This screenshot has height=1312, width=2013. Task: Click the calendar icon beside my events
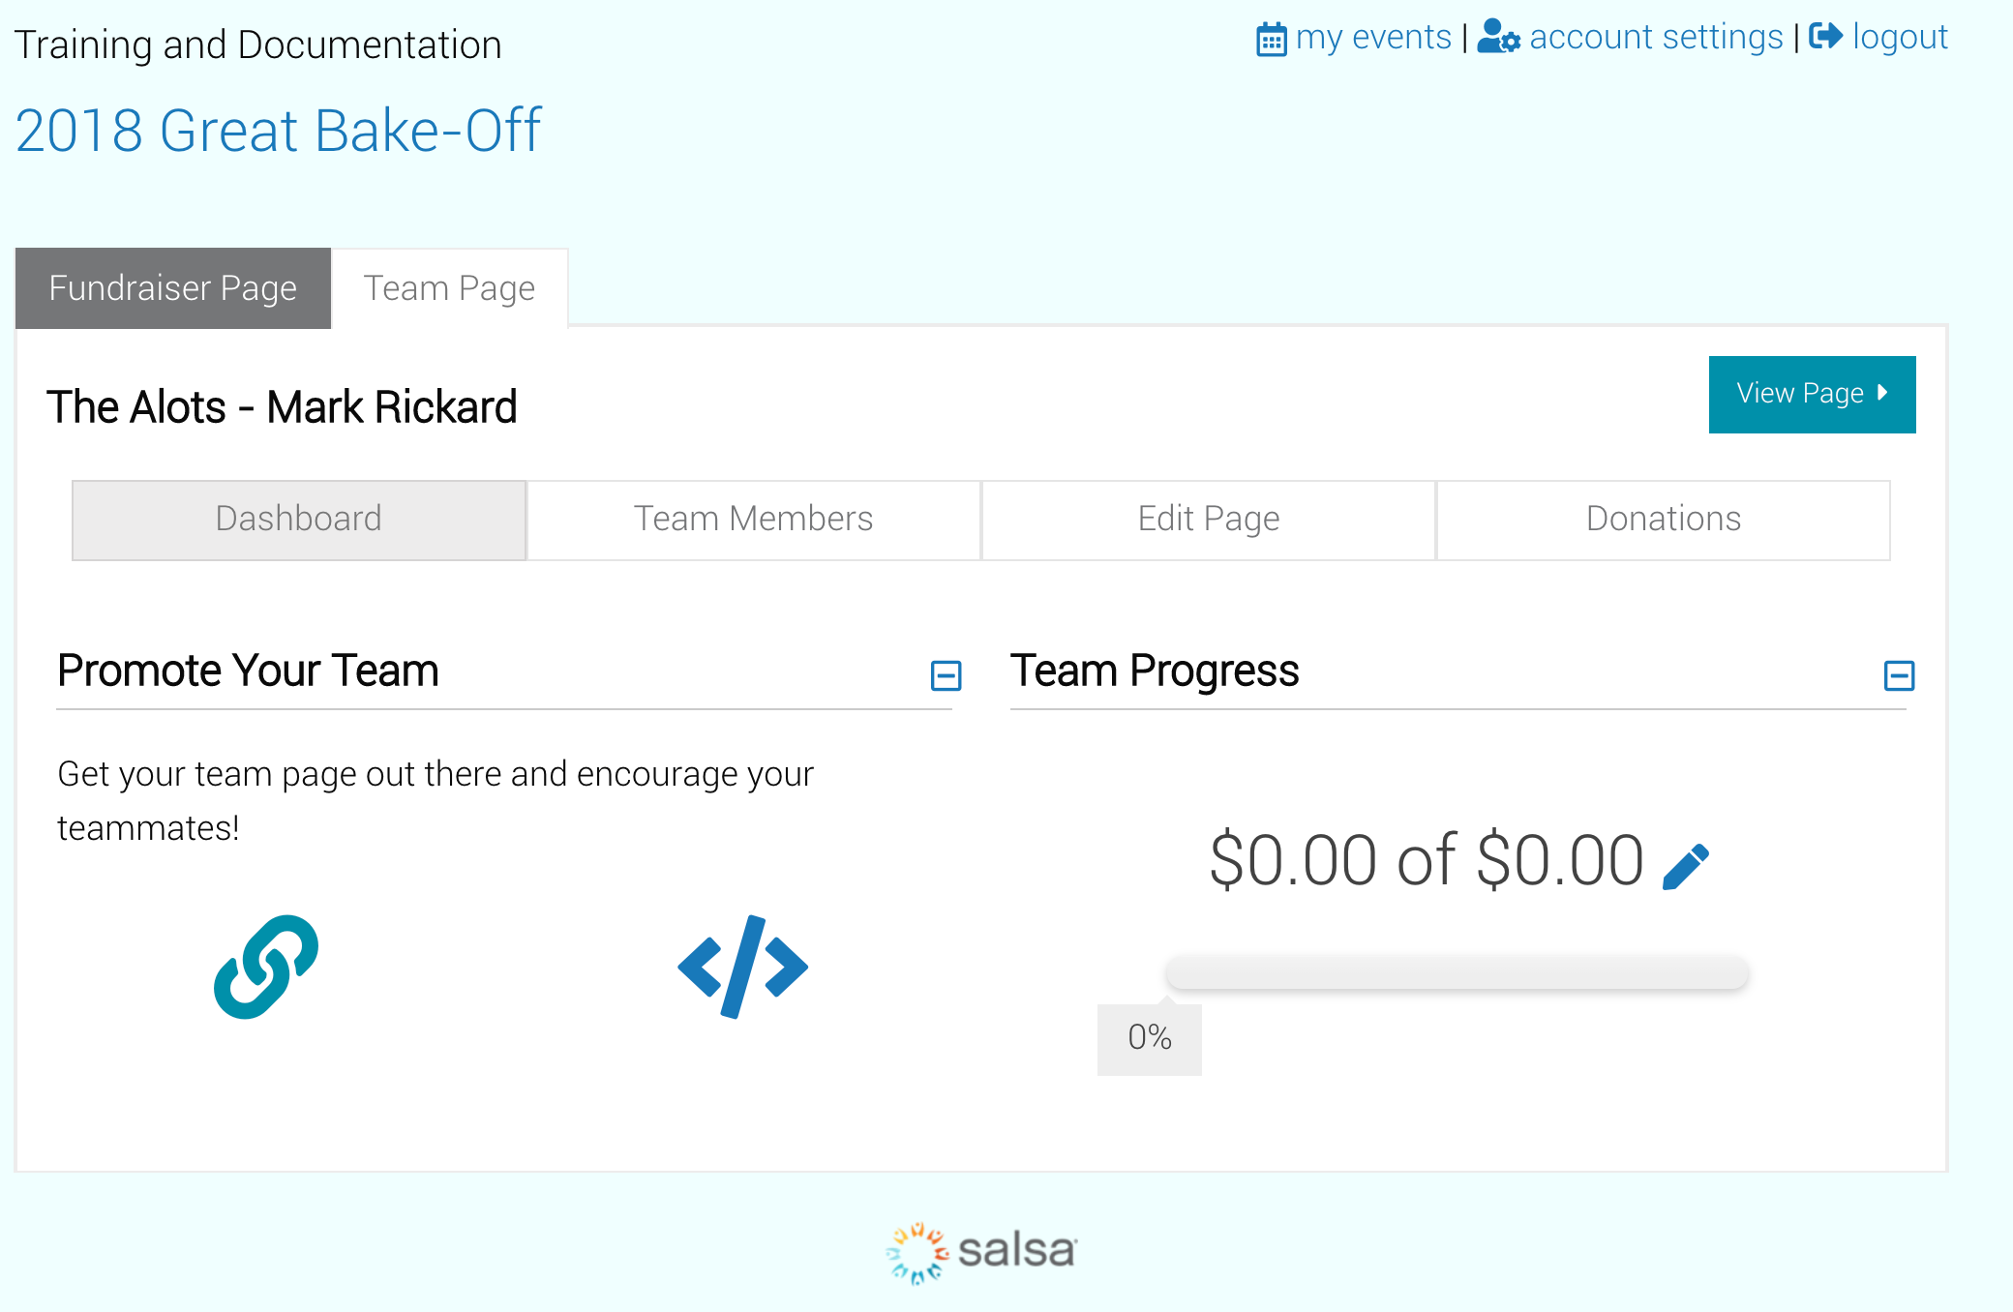tap(1271, 39)
